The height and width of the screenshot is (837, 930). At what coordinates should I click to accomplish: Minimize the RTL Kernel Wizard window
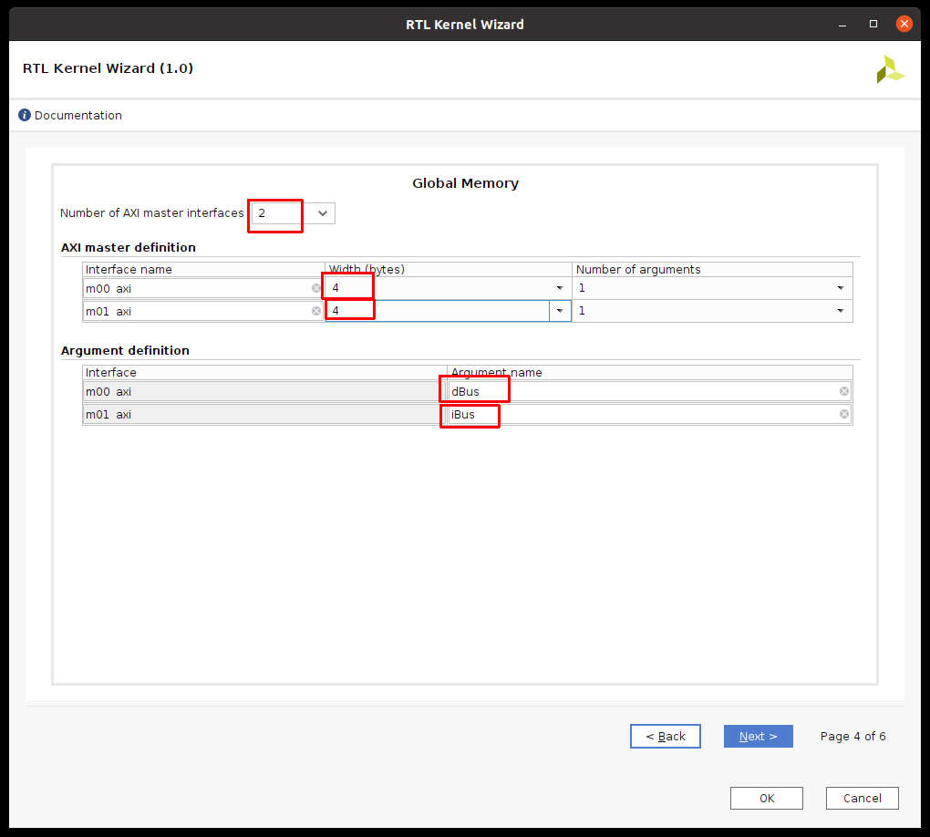click(842, 25)
